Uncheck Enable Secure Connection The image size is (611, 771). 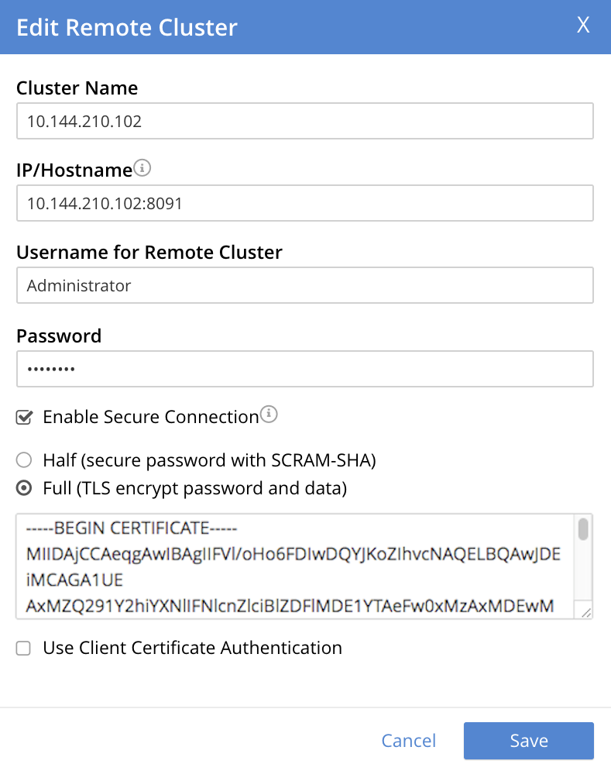(x=23, y=416)
